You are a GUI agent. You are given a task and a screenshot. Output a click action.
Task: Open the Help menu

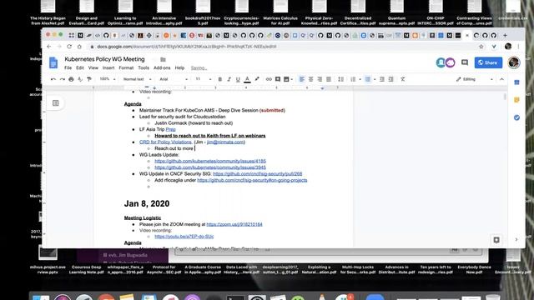pyautogui.click(x=179, y=67)
